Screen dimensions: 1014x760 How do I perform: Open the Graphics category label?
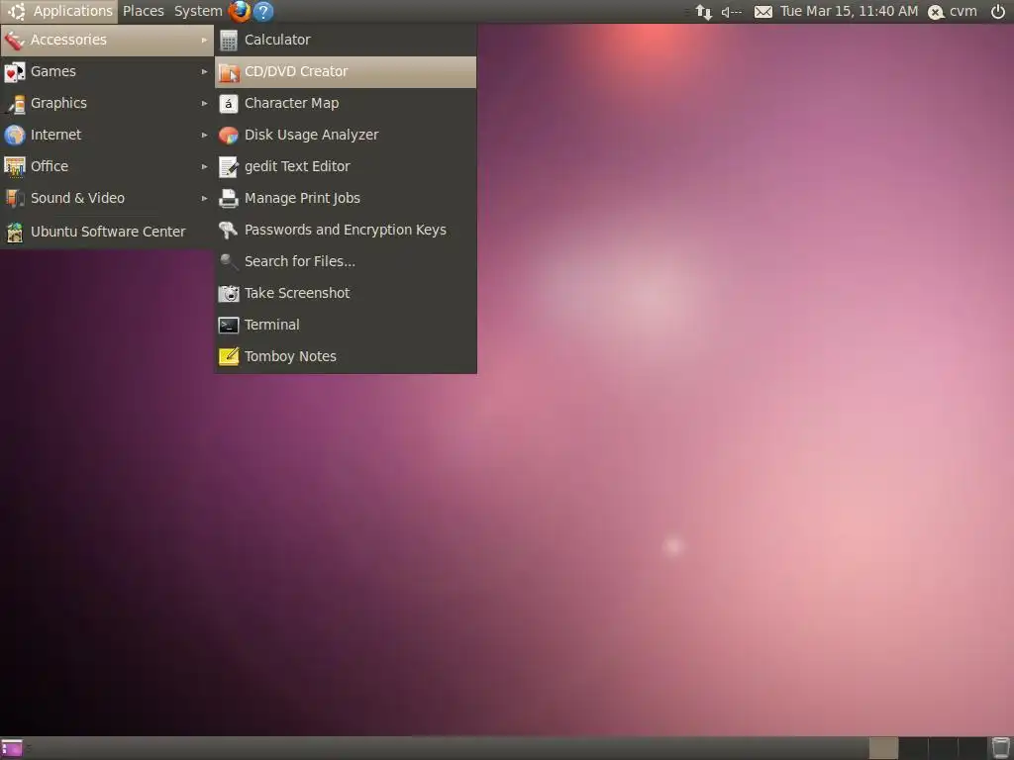tap(58, 103)
